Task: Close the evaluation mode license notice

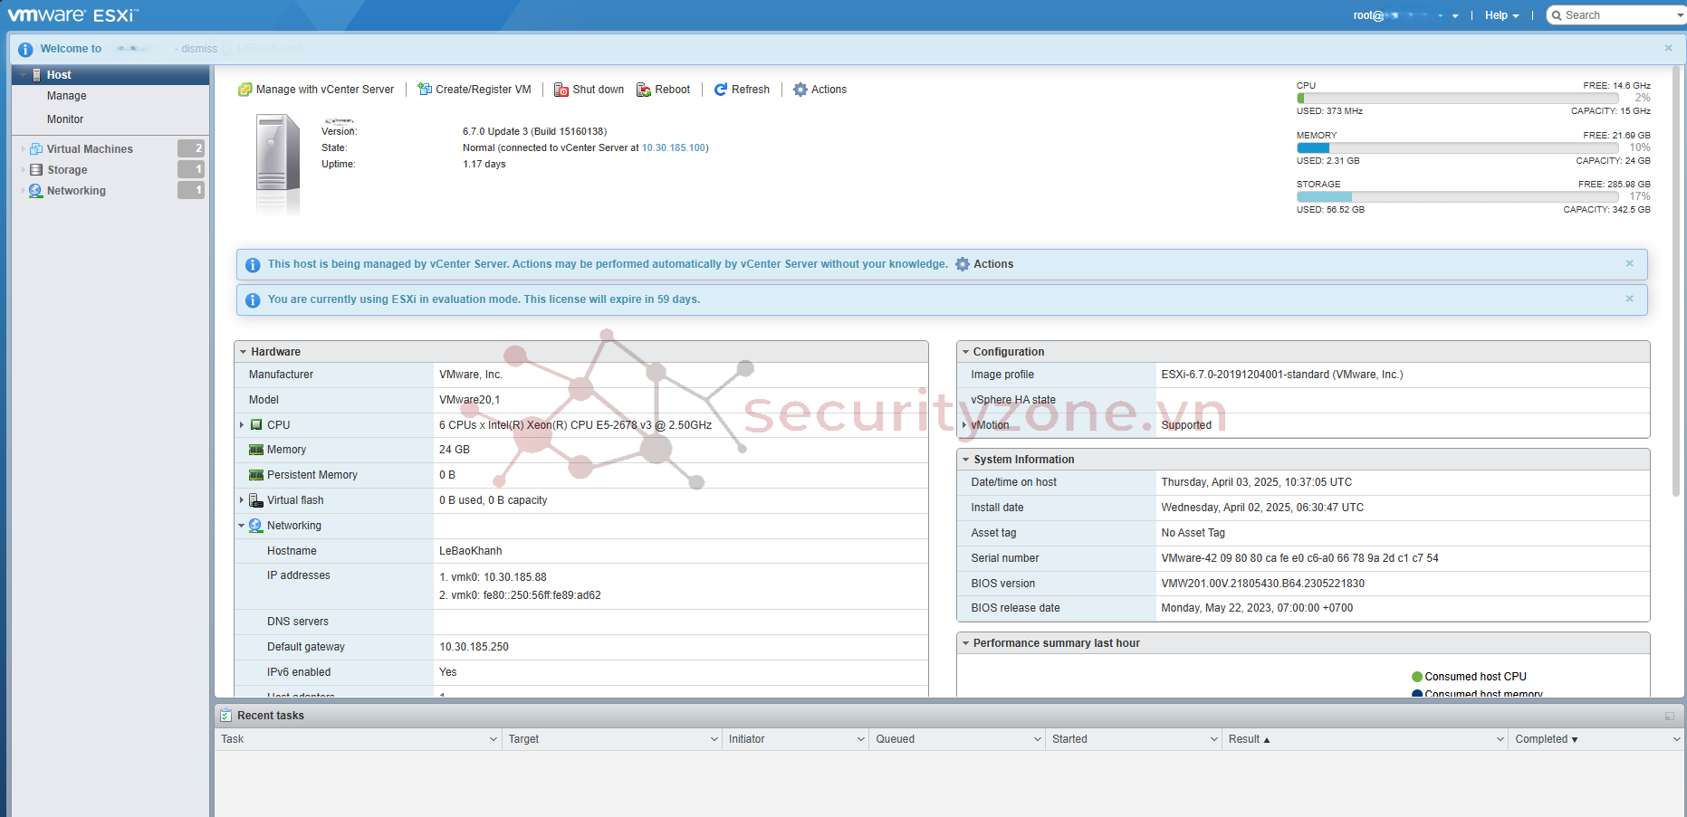Action: [x=1629, y=299]
